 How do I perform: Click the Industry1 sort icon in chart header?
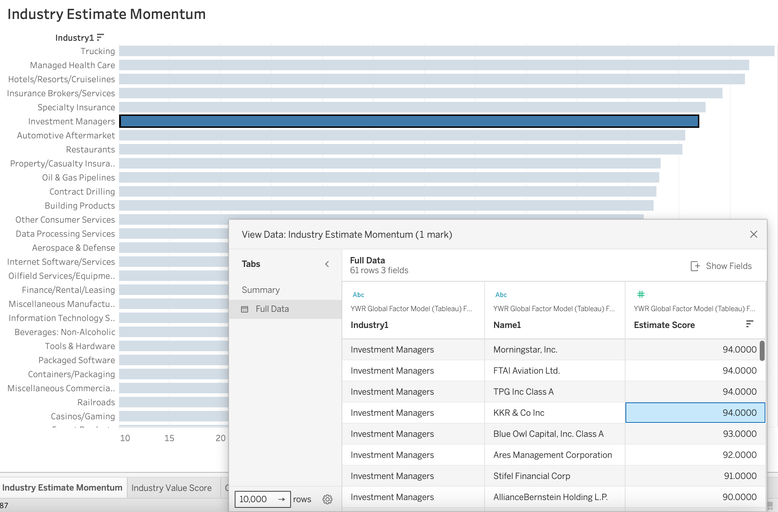point(101,37)
